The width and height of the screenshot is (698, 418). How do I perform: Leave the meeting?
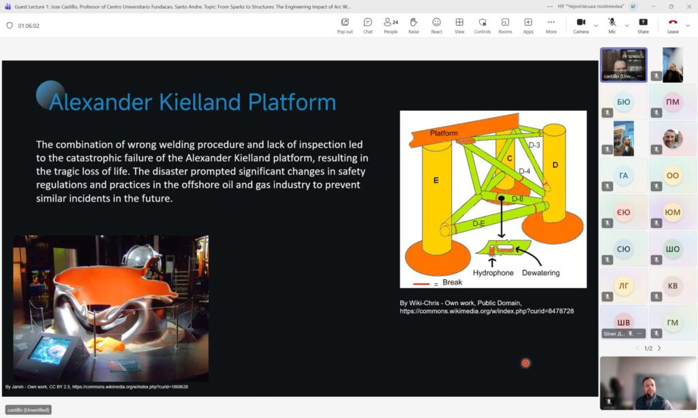(673, 25)
